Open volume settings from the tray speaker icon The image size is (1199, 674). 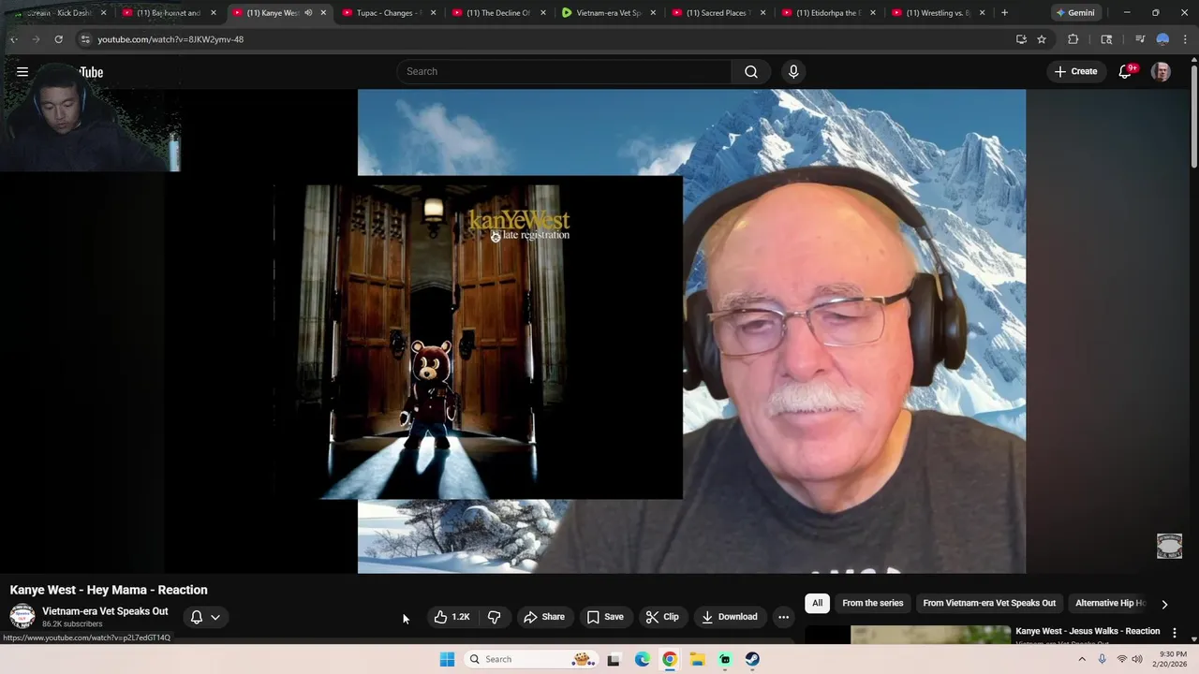1137,659
